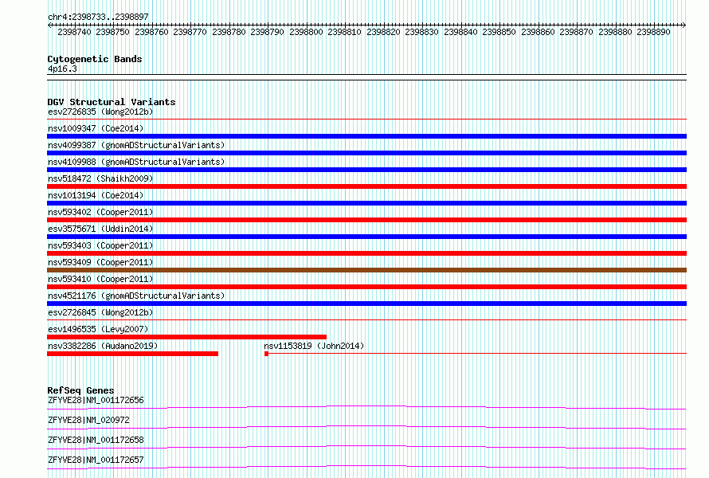Click ruler position 2398740
709x478 pixels.
coord(74,32)
